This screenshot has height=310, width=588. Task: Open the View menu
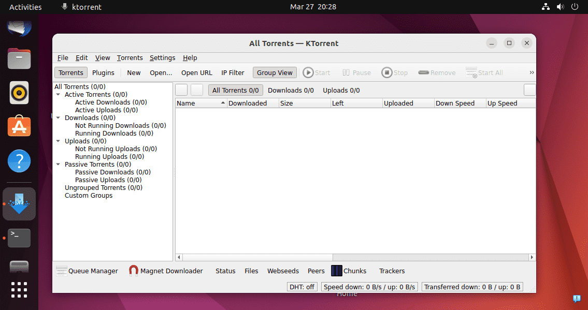tap(103, 57)
